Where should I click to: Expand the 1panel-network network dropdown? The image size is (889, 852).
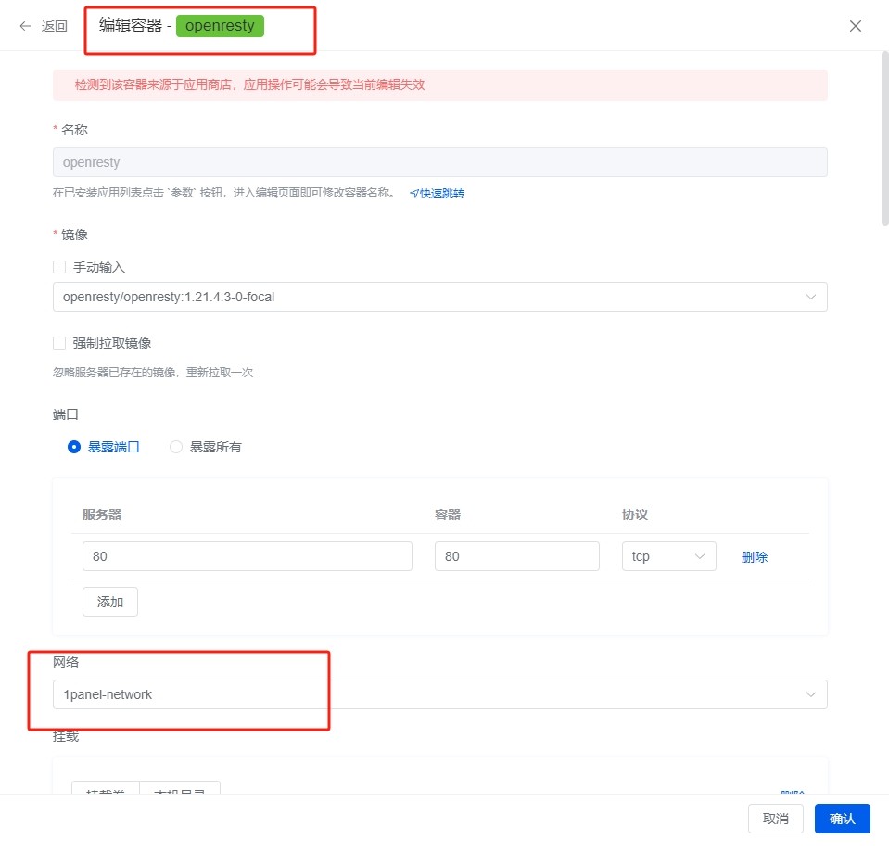(x=440, y=694)
